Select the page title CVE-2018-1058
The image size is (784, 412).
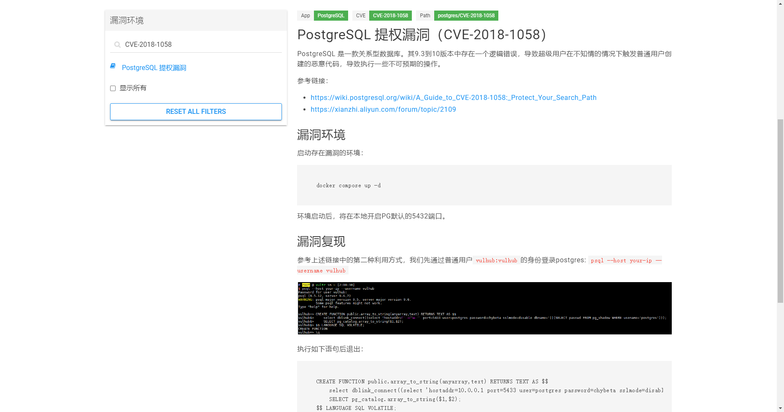click(421, 35)
